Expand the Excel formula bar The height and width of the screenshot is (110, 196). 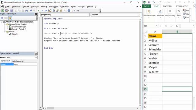pos(194,26)
